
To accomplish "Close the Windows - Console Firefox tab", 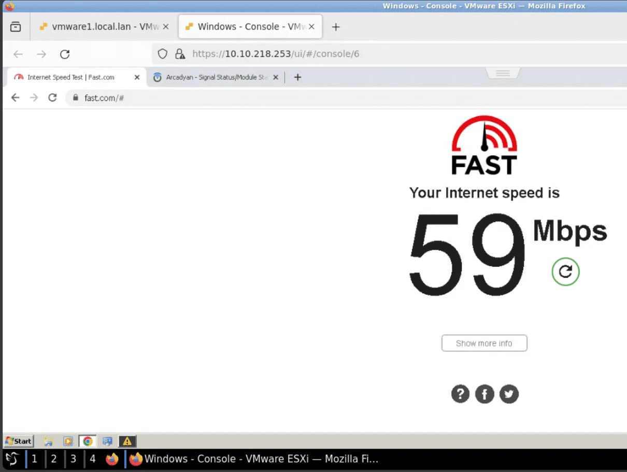I will pos(311,26).
